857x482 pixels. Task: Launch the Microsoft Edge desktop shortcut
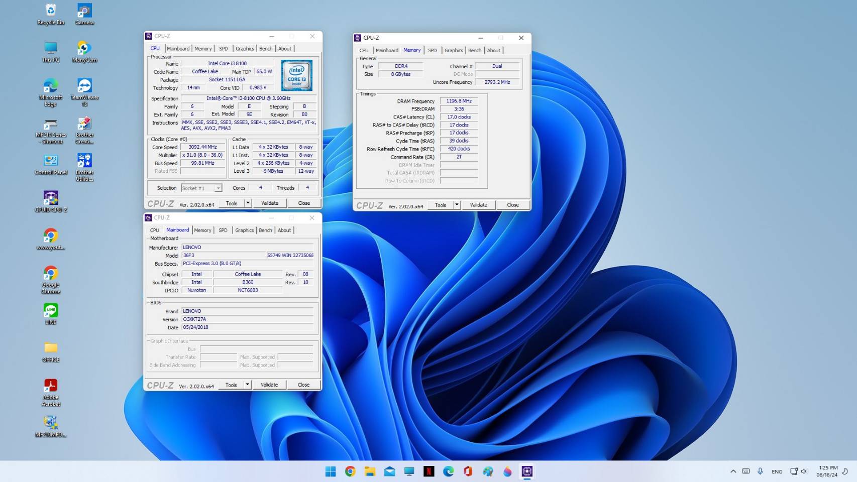point(51,92)
